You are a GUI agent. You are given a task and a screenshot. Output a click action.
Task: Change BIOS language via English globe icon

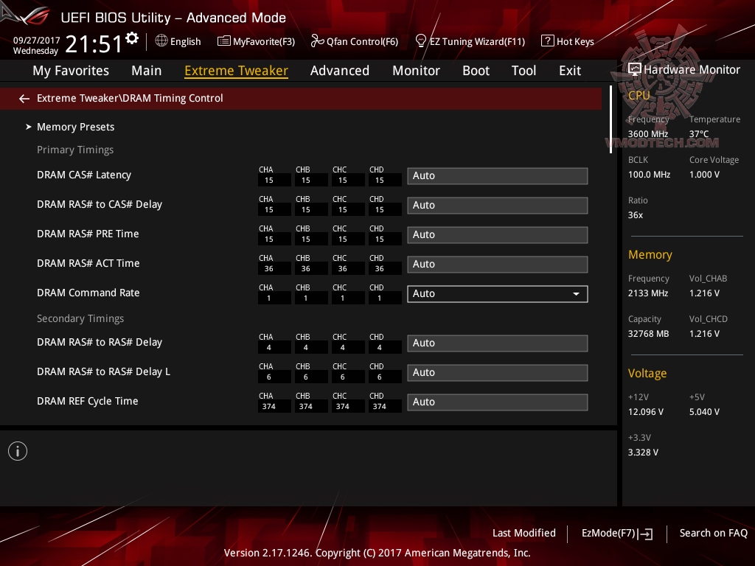tap(178, 41)
